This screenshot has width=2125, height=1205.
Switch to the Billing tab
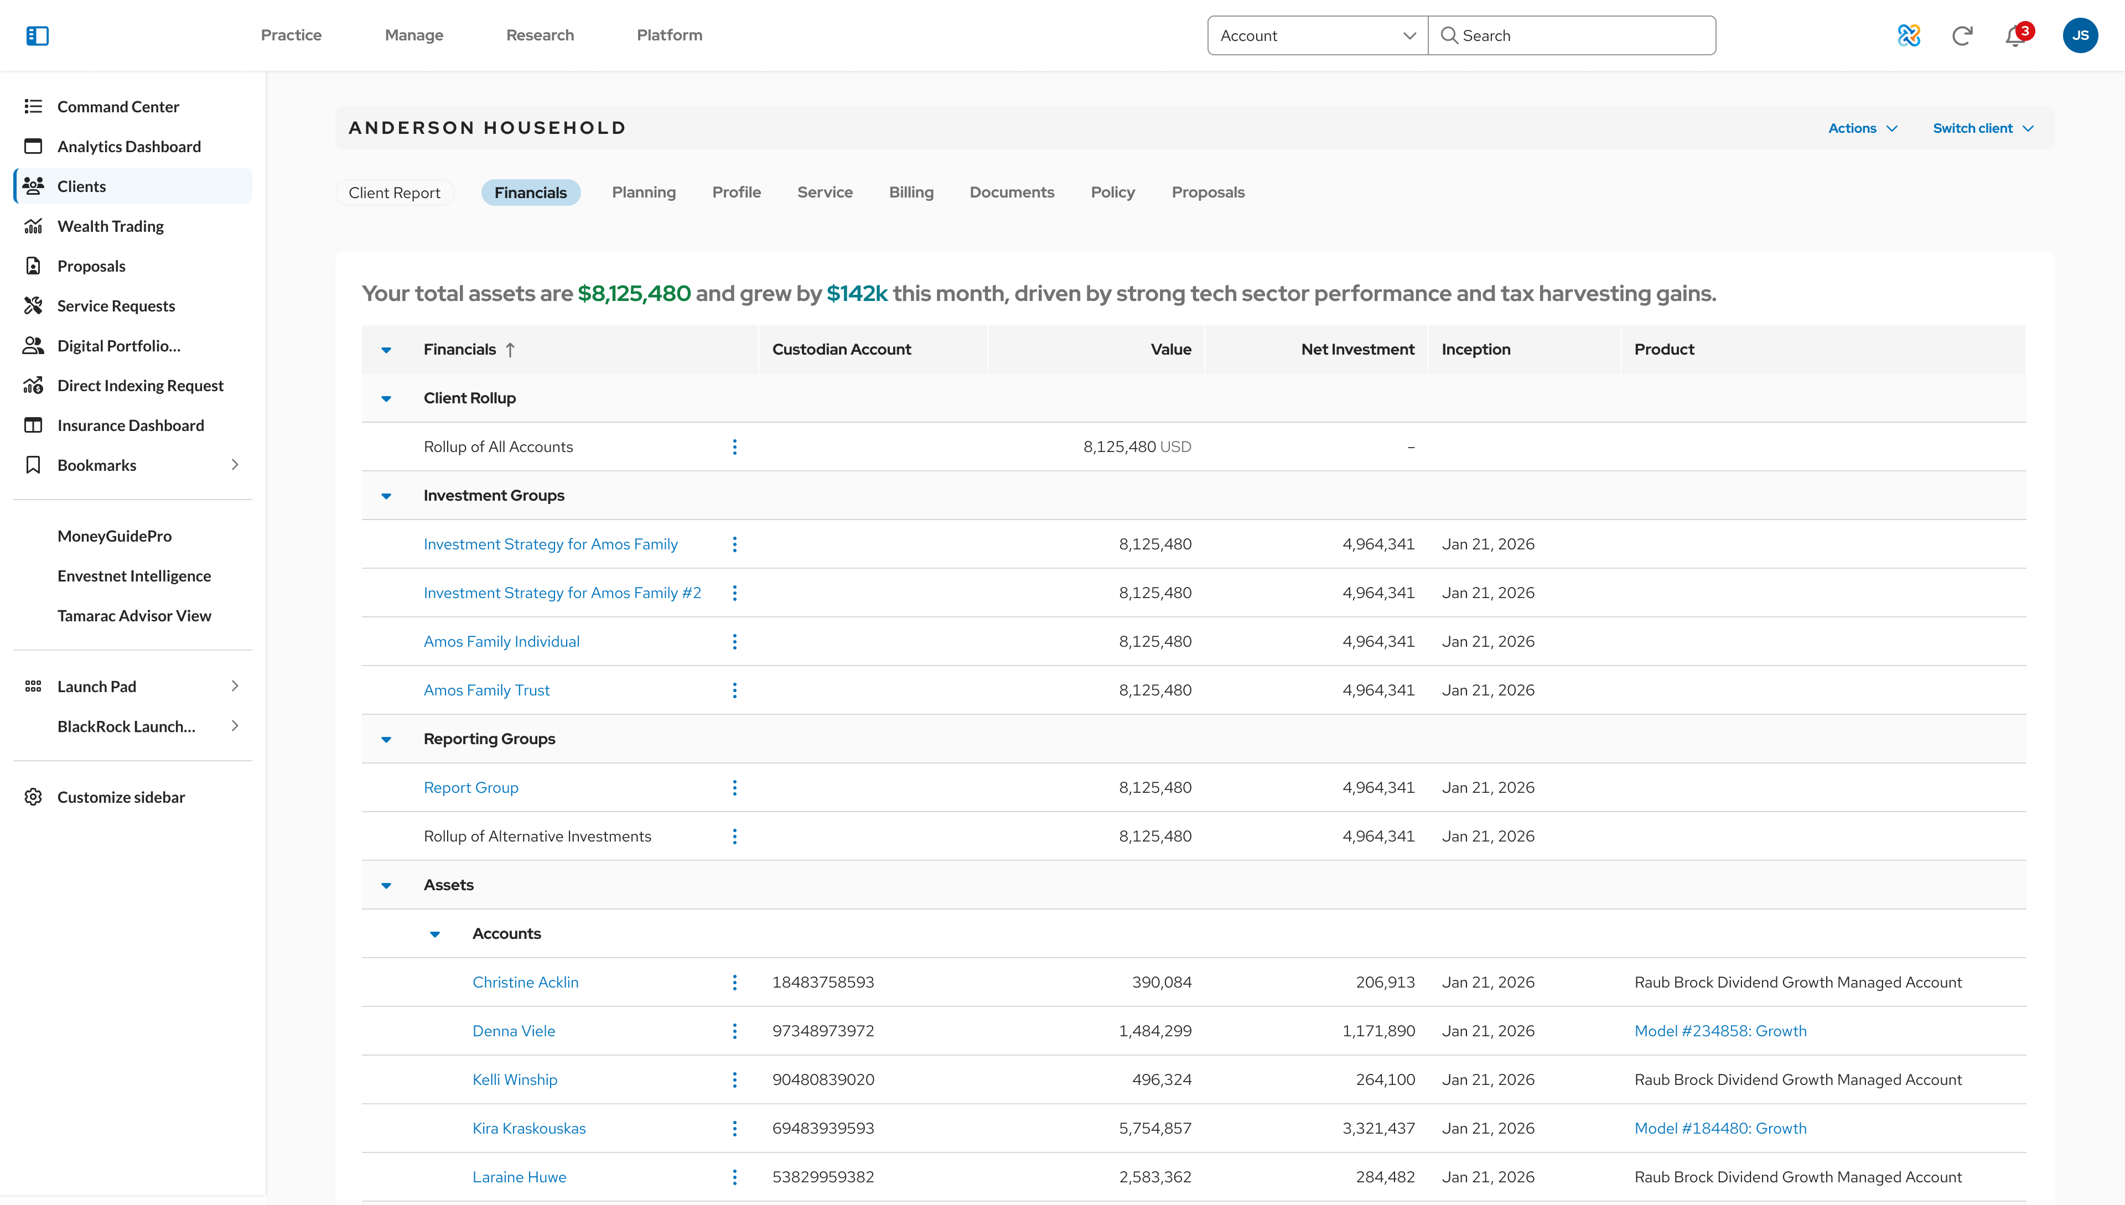click(x=911, y=192)
